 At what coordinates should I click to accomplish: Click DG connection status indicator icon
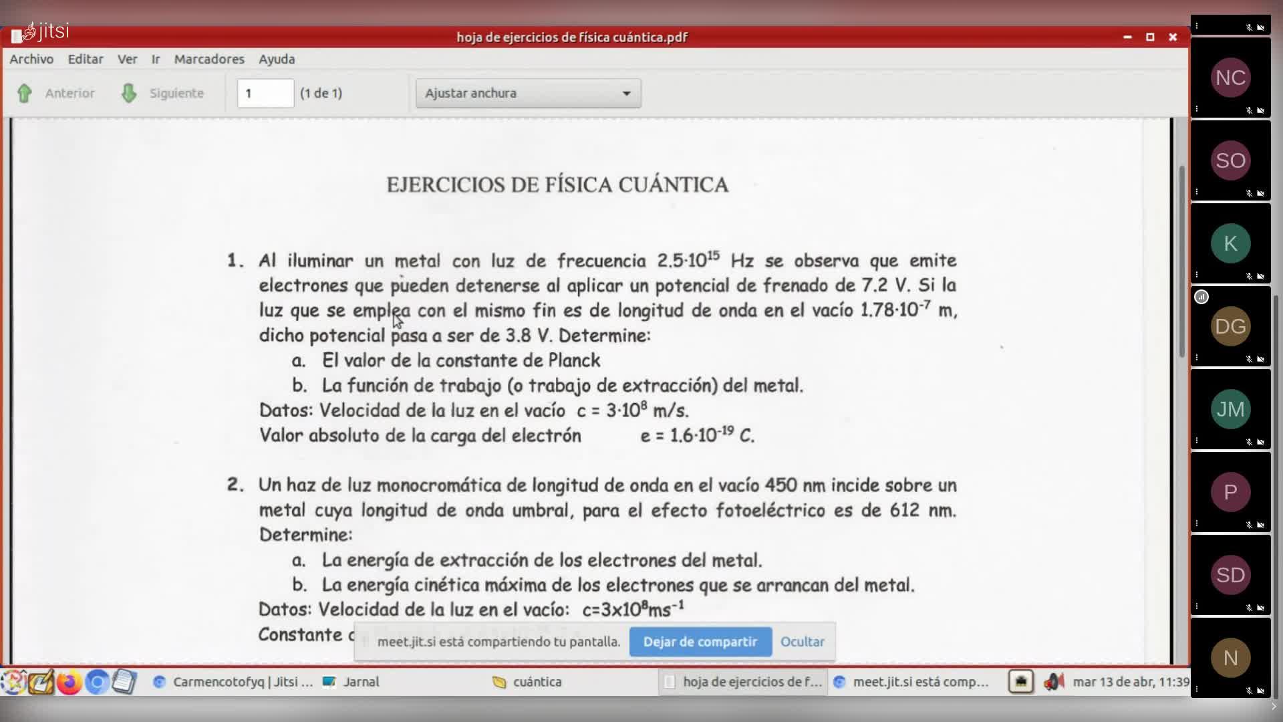[1201, 297]
